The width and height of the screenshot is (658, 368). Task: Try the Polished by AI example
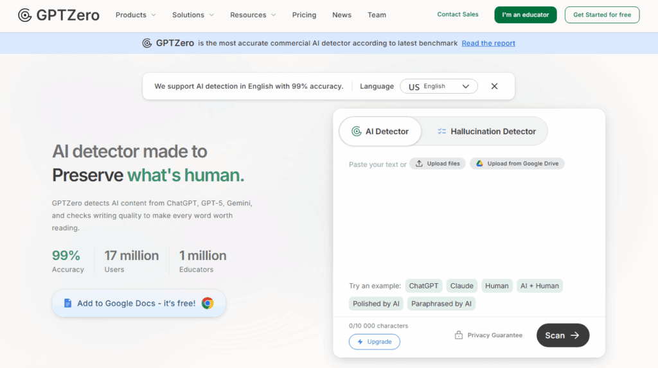pos(376,304)
